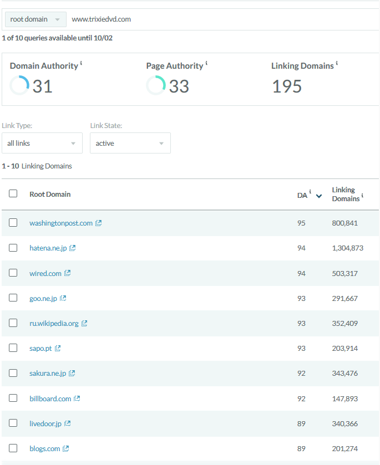Check the goo.ne.jp row checkbox
The height and width of the screenshot is (465, 380).
tap(13, 298)
